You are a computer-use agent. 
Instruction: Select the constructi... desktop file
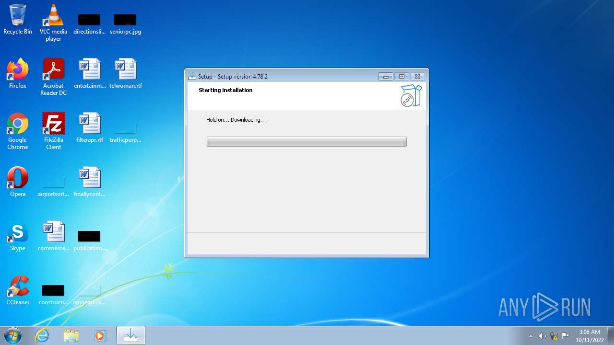click(53, 295)
